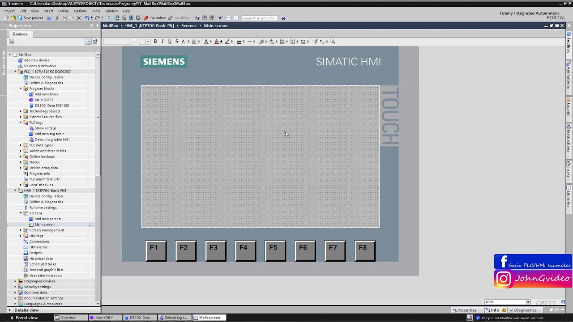
Task: Open the Insert menu
Action: tap(48, 11)
